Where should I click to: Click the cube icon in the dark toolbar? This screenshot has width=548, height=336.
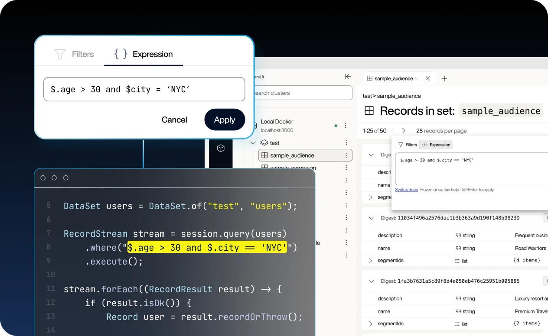[x=221, y=148]
